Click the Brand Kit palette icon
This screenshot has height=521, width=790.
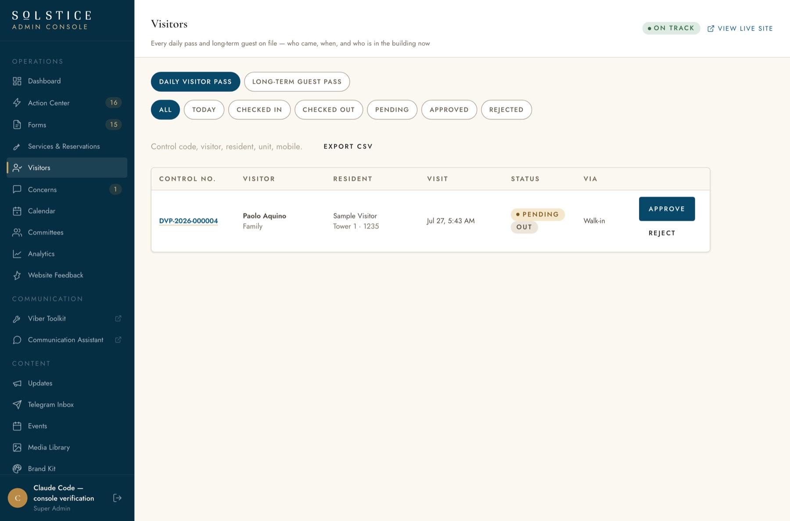(x=17, y=469)
